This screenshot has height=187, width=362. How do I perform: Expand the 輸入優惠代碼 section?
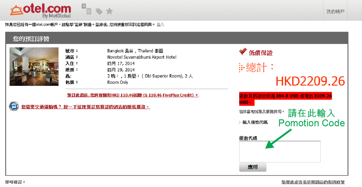point(255,122)
